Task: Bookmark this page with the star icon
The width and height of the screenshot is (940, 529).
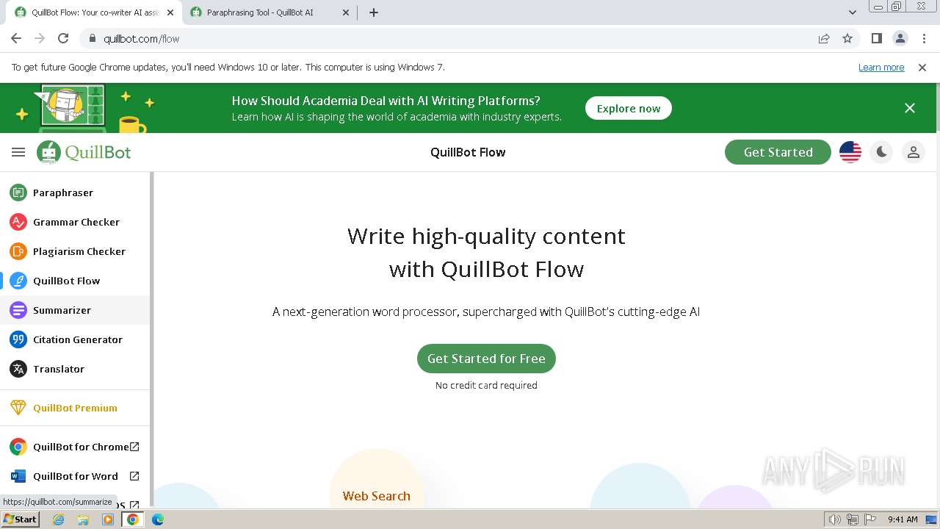Action: [847, 39]
